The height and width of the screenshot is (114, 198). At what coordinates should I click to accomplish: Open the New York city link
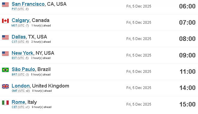coord(22,53)
